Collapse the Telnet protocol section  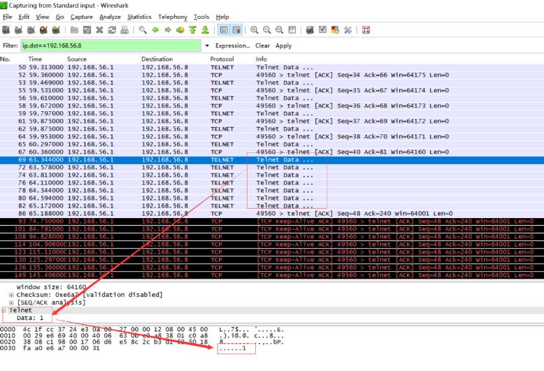pyautogui.click(x=3, y=310)
